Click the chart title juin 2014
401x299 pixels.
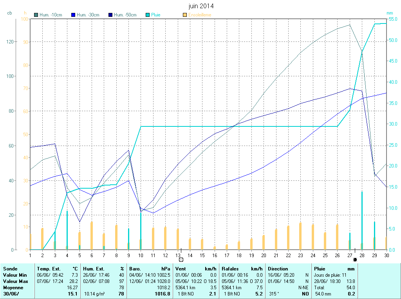(201, 6)
